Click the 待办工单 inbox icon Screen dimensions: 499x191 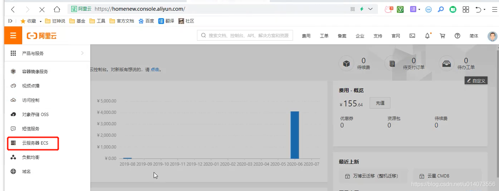pos(446,64)
